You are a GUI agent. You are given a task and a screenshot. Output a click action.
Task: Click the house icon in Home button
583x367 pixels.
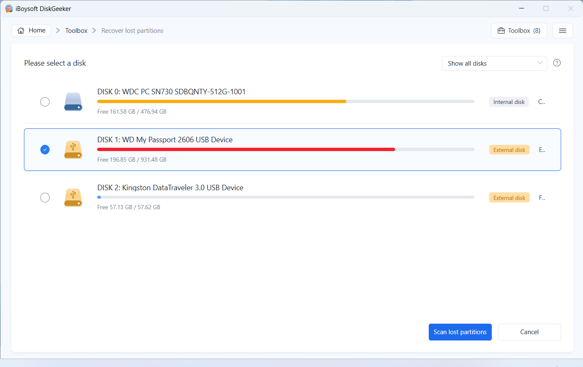coord(21,30)
